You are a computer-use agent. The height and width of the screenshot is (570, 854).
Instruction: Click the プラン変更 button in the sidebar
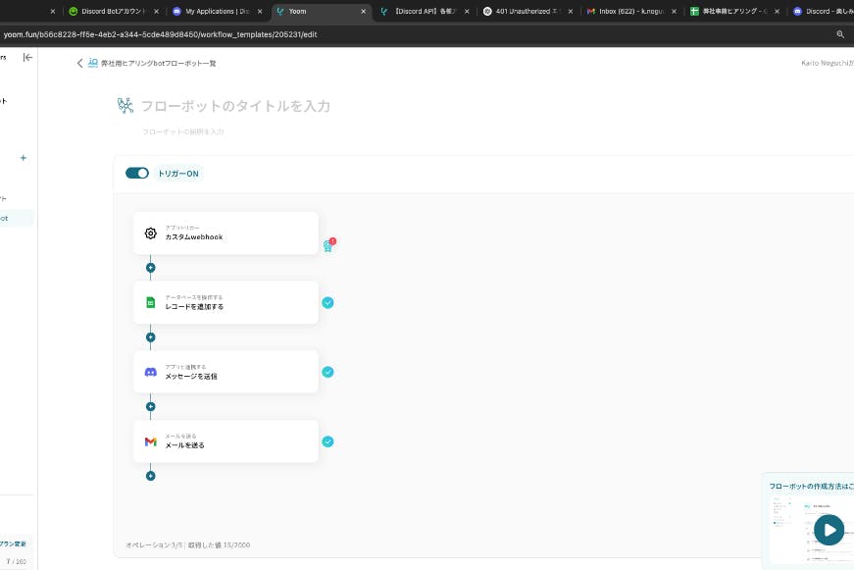(x=13, y=544)
